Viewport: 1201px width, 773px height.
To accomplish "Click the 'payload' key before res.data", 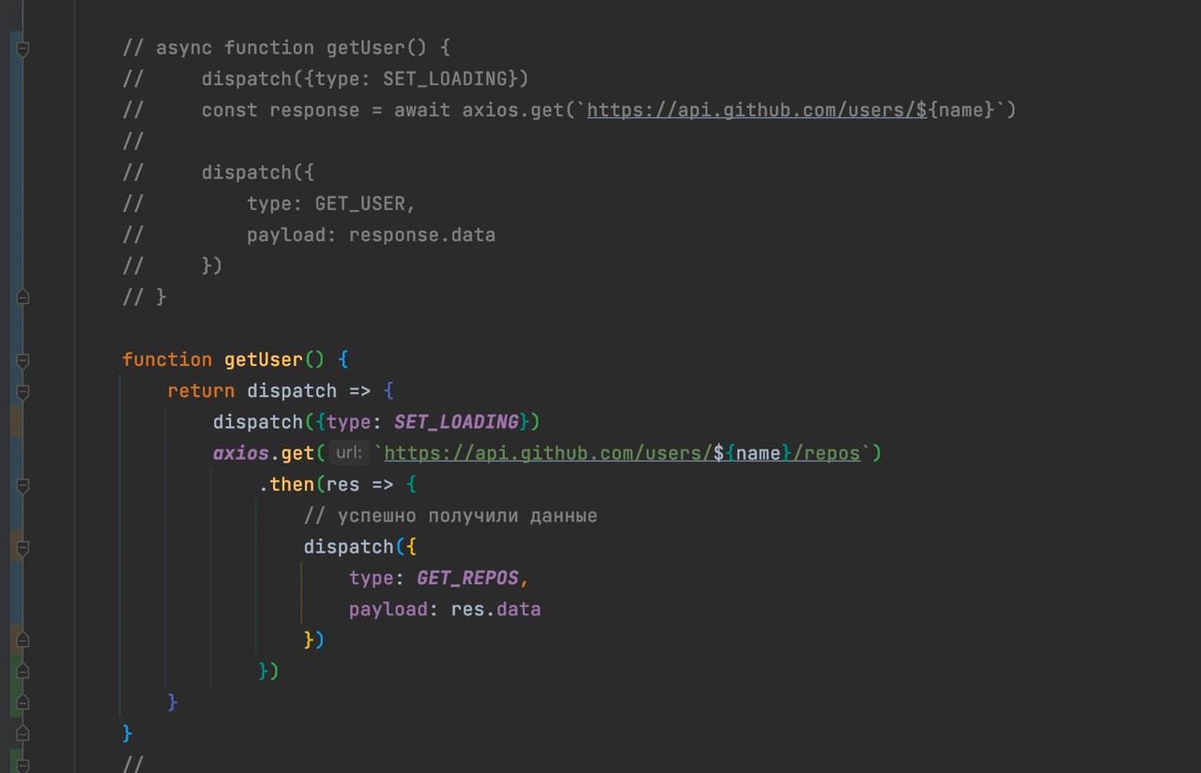I will click(x=388, y=610).
